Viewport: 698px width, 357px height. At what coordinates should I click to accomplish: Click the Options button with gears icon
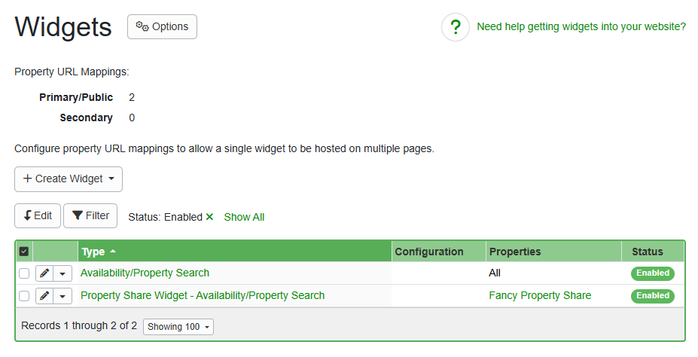point(162,26)
